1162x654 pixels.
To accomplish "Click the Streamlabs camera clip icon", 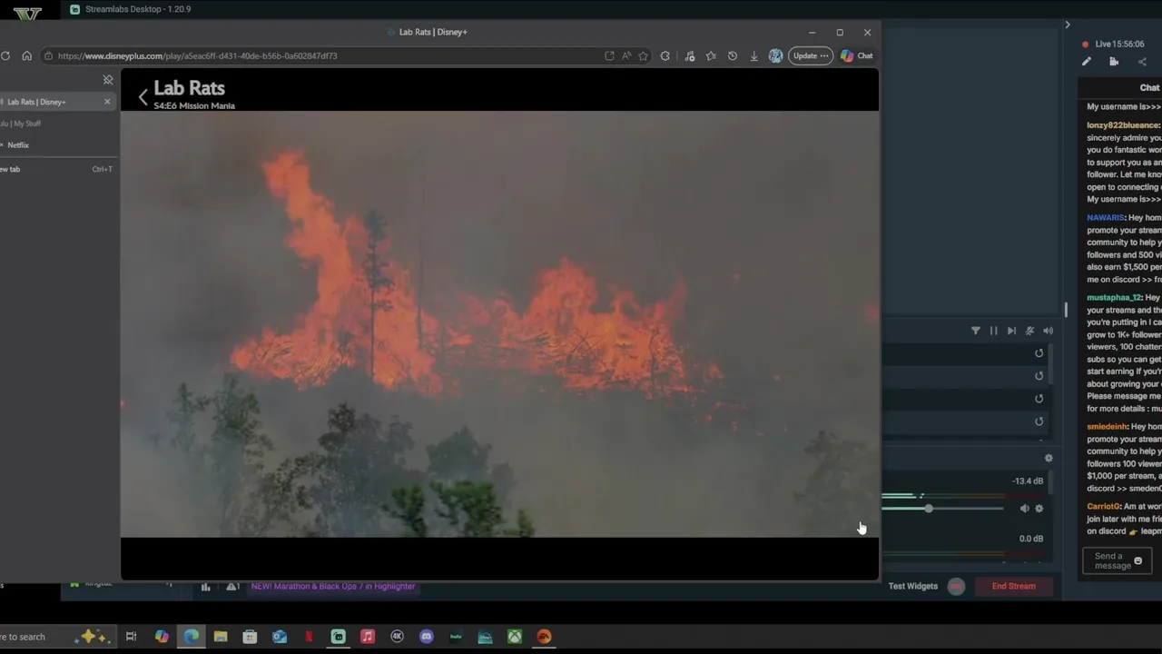I will pyautogui.click(x=1114, y=62).
